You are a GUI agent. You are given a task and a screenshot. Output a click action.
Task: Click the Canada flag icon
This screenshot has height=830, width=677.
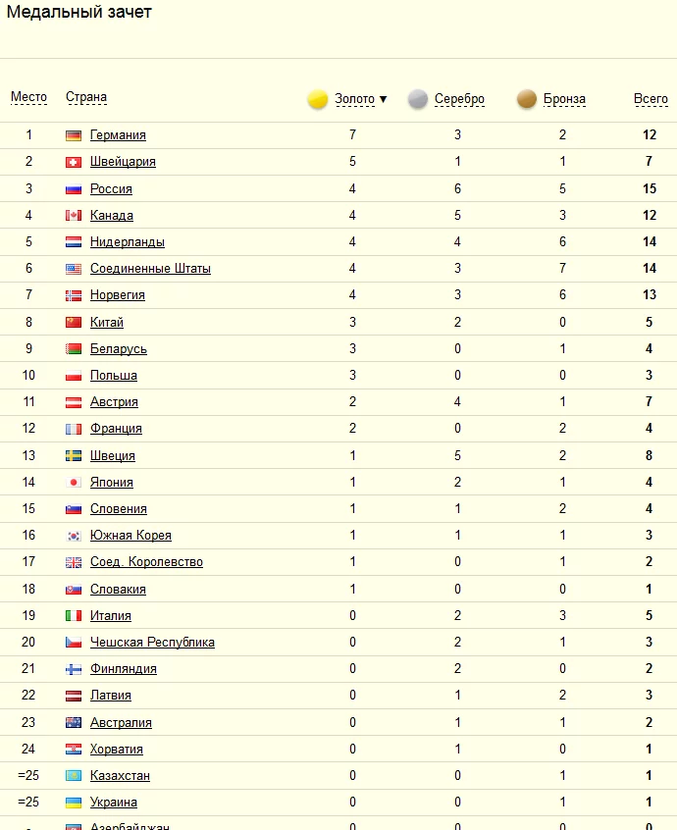74,216
